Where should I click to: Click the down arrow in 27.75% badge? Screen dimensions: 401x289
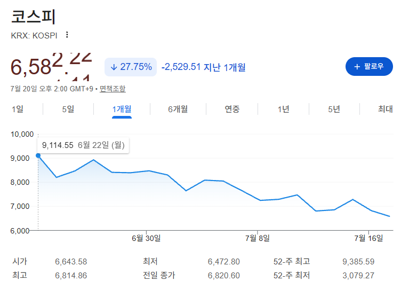pos(114,67)
